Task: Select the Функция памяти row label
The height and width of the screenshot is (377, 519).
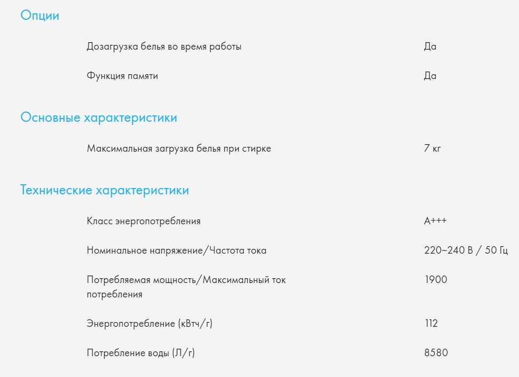Action: pos(122,76)
